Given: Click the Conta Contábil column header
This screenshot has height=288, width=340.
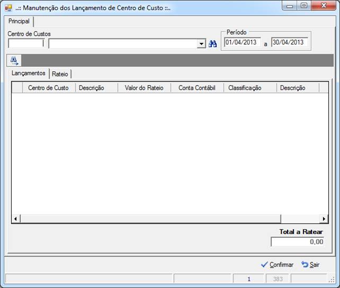Looking at the screenshot, I should pyautogui.click(x=198, y=88).
